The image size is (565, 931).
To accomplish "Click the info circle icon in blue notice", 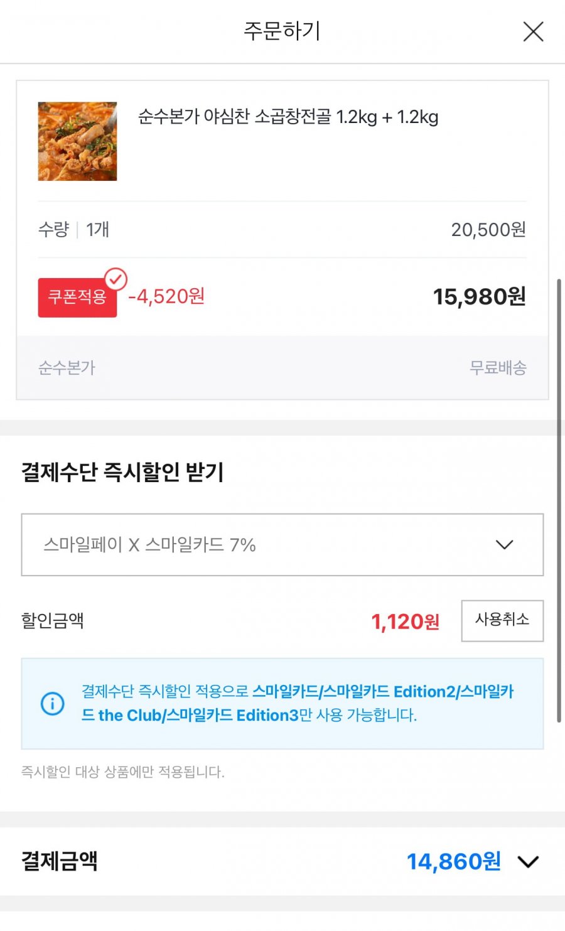I will [53, 703].
